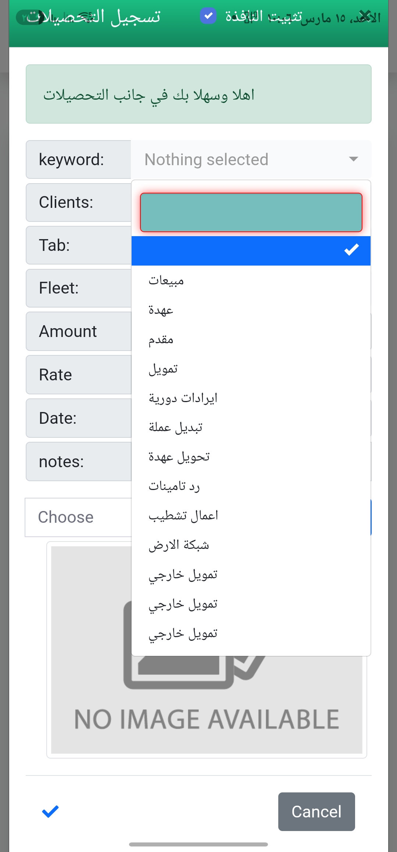Viewport: 397px width, 852px height.
Task: Click the keyword dropdown caret arrow
Action: coord(353,159)
